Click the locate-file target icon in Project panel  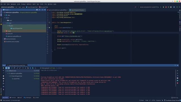37,10
